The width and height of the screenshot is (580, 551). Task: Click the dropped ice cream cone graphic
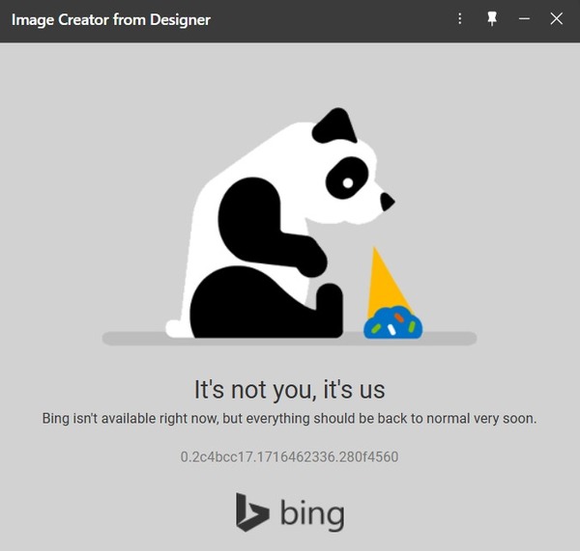point(392,292)
